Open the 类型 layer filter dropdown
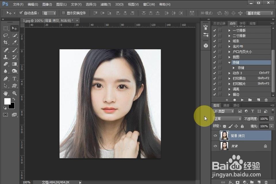 pyautogui.click(x=224, y=111)
